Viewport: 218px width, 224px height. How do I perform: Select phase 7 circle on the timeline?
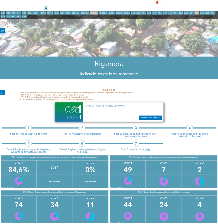[x=136, y=143]
